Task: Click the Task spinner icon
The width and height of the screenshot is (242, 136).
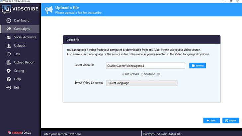Action: [9, 54]
